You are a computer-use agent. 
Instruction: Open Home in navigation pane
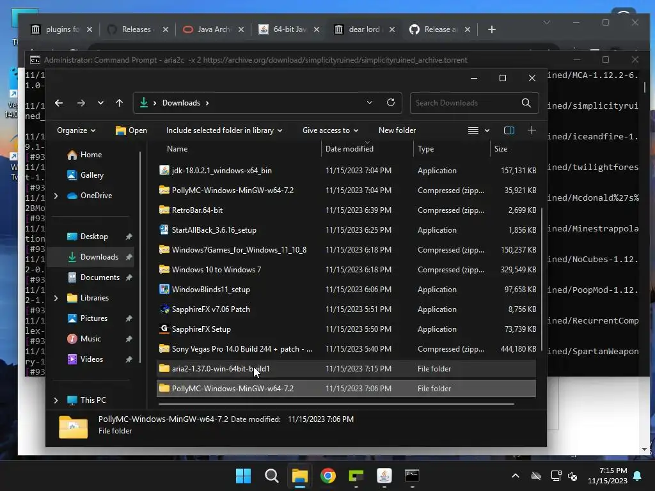coord(84,155)
